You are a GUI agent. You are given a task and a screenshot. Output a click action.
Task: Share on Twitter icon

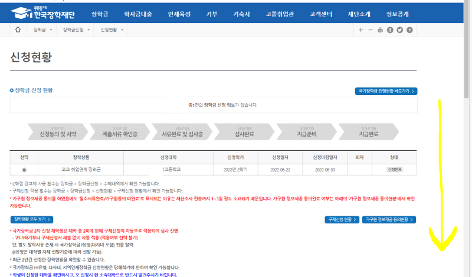pos(400,30)
